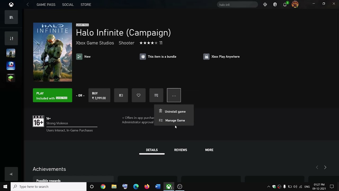Click the star rating 11 reviews
This screenshot has width=339, height=191.
pyautogui.click(x=151, y=43)
